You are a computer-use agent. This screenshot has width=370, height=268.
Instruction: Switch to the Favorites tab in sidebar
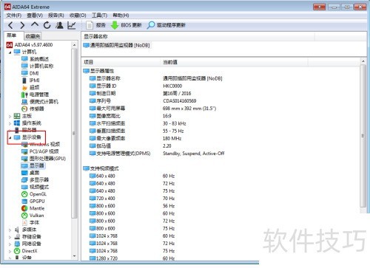coord(33,36)
